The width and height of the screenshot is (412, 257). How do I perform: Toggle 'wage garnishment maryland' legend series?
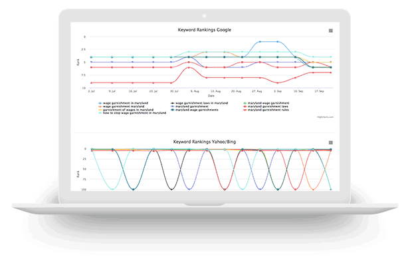click(121, 107)
